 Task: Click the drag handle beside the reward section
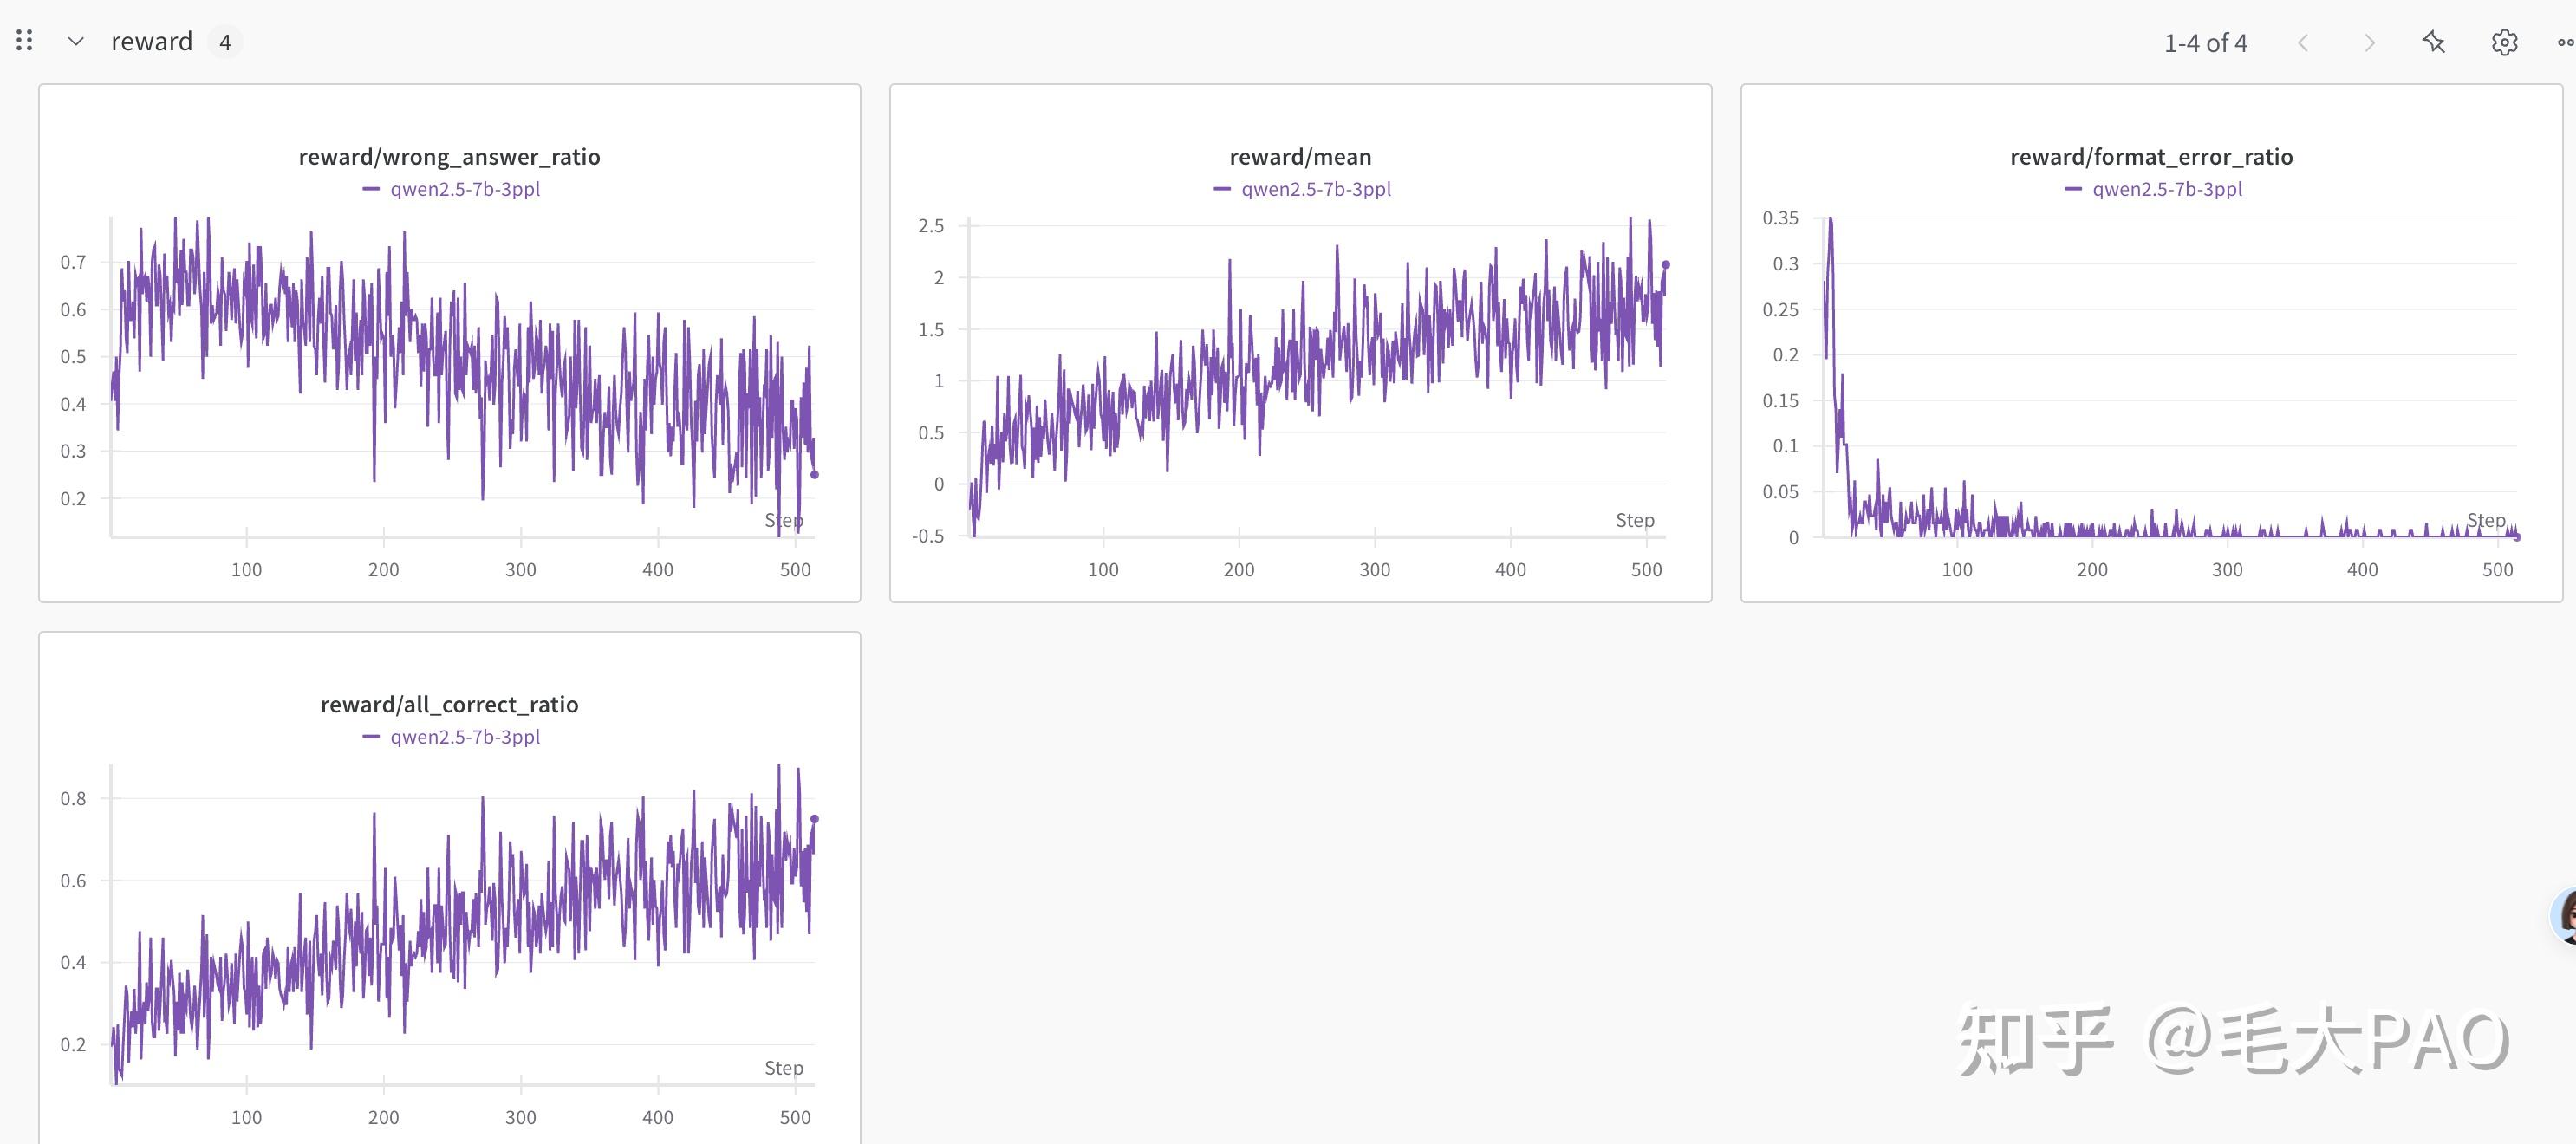[x=25, y=41]
